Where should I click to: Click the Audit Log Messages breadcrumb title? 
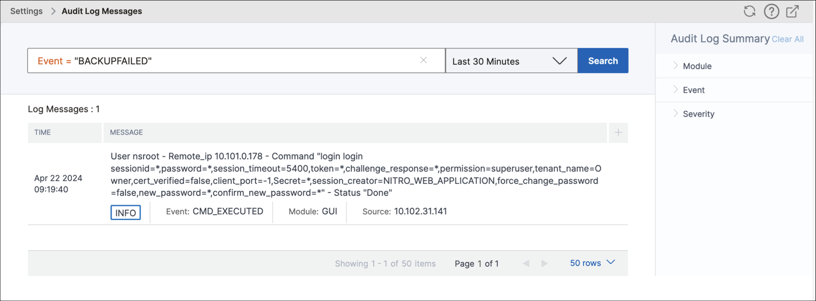102,11
